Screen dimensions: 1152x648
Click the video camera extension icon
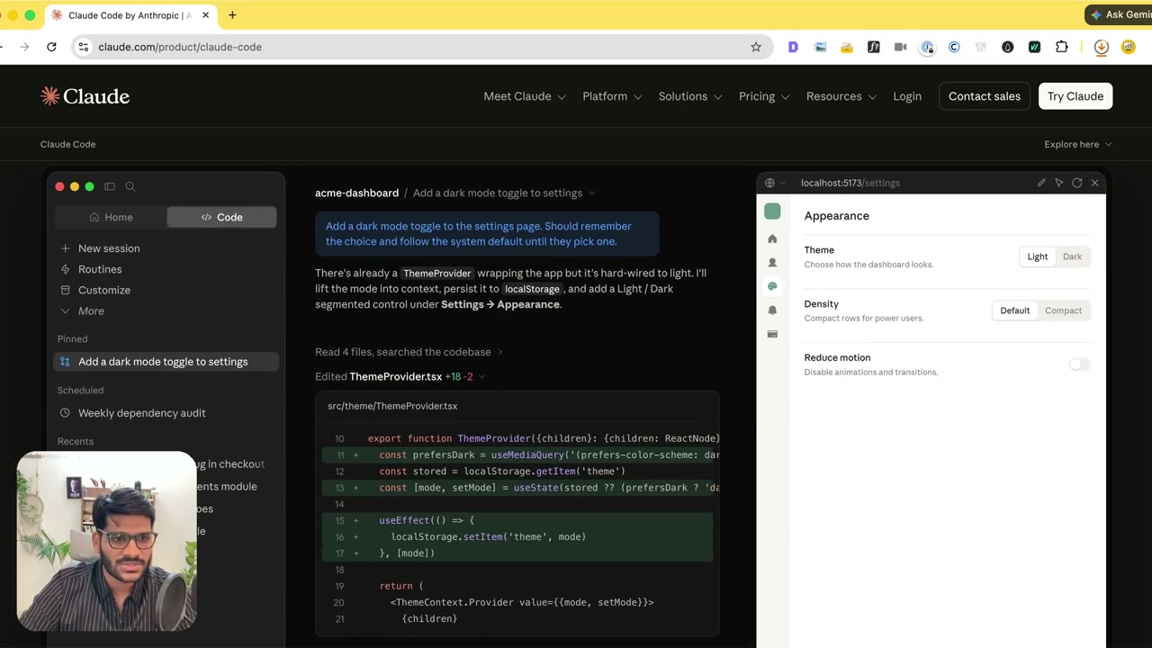[x=900, y=47]
